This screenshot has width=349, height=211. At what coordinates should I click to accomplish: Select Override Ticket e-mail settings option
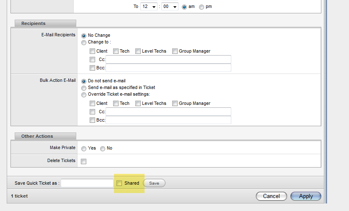(x=84, y=95)
